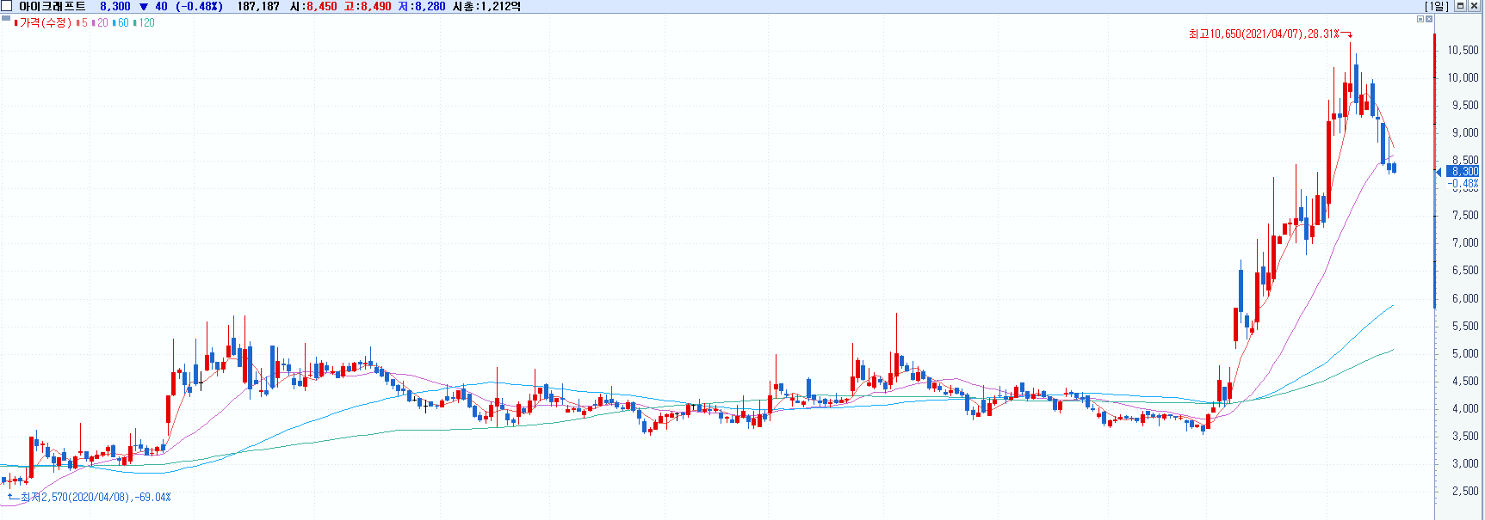Image resolution: width=1485 pixels, height=520 pixels.
Task: Click the 6,000 price axis label
Action: tap(1465, 298)
